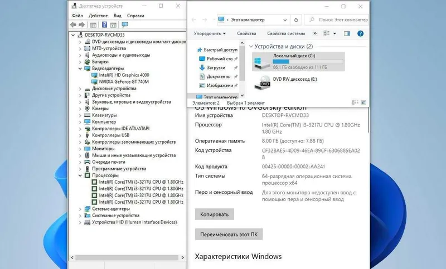Open the view options dropdown arrow

(335, 33)
